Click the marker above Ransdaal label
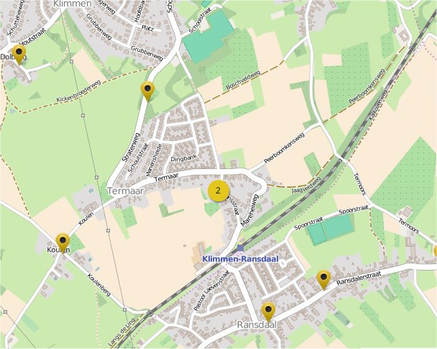This screenshot has height=349, width=437. tap(268, 312)
